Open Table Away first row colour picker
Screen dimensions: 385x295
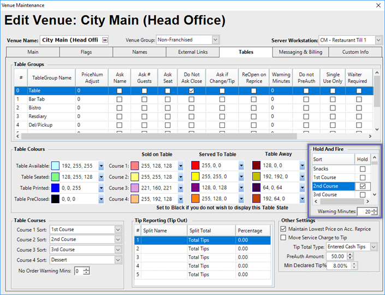pos(302,166)
